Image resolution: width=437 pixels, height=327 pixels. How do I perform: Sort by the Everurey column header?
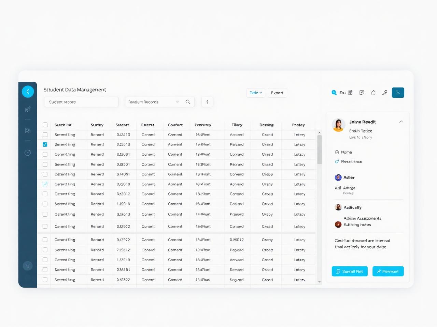tap(203, 125)
